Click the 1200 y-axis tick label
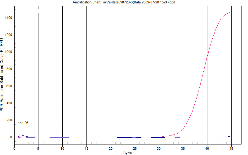 (8, 35)
